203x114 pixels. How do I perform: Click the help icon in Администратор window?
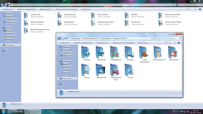179,43
